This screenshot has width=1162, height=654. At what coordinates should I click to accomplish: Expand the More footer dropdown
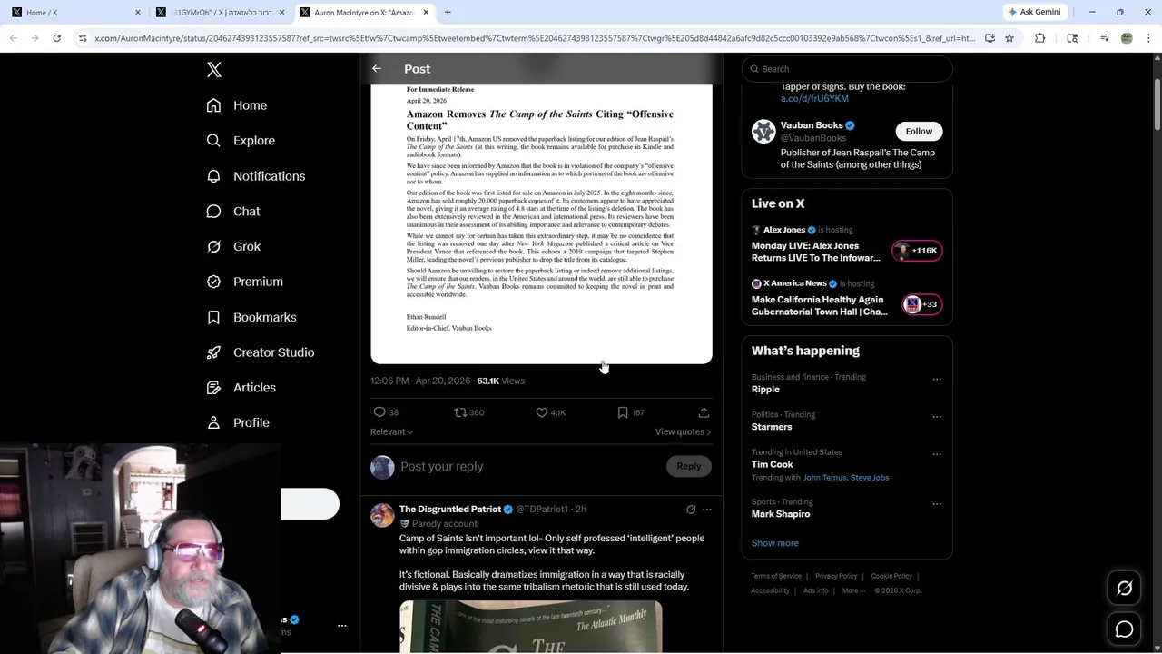[853, 590]
